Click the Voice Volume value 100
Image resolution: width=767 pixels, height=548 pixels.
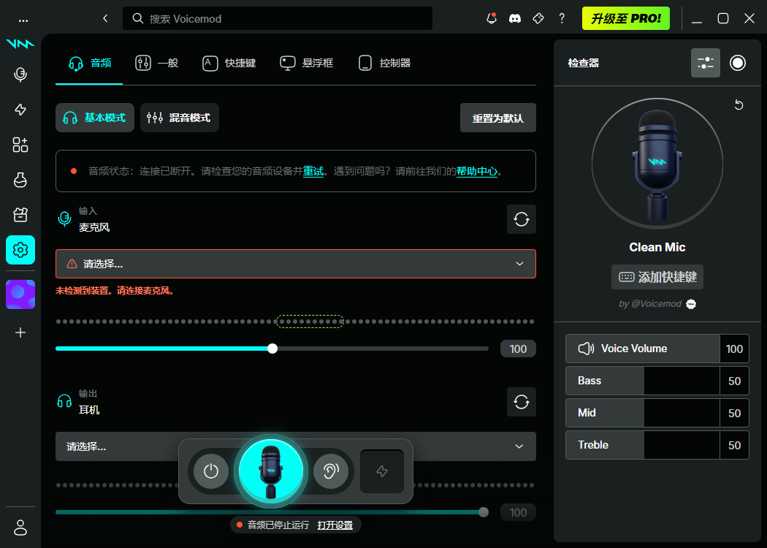tap(734, 349)
